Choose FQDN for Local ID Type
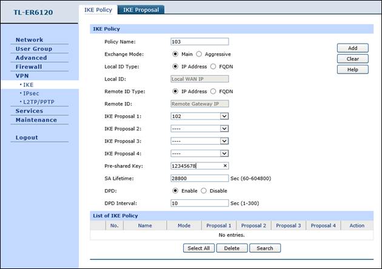Viewport: 382px width, 269px height. coord(213,67)
